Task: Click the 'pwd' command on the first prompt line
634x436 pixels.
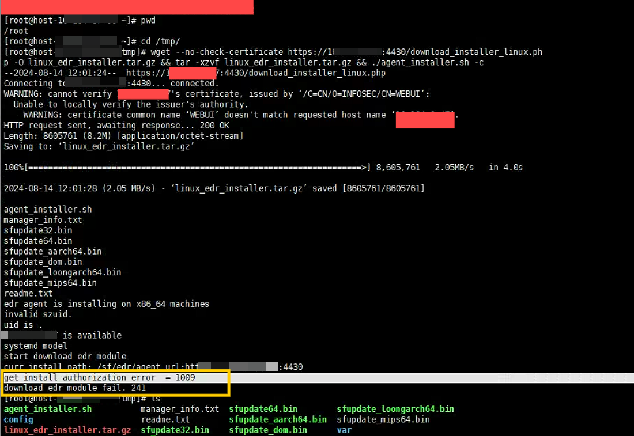Action: [148, 20]
